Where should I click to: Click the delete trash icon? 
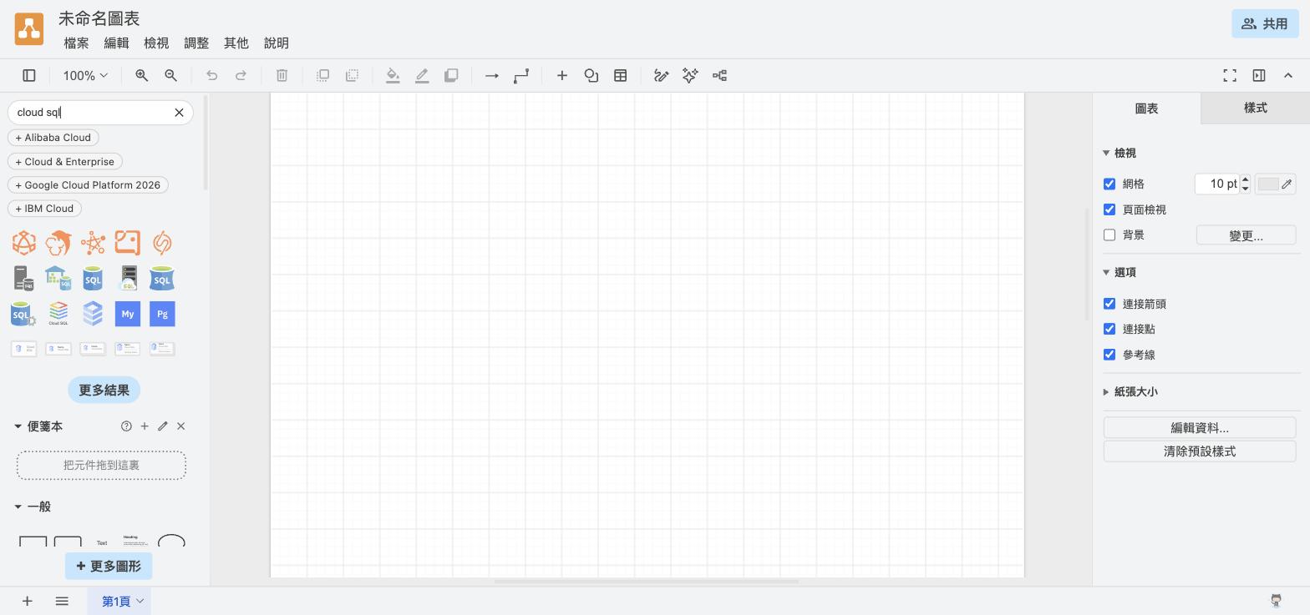point(282,76)
